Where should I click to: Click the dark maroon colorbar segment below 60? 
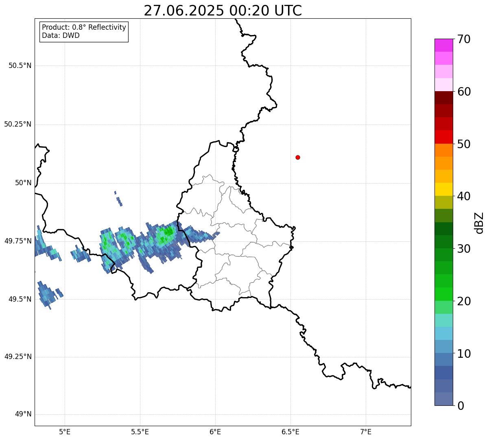[443, 98]
